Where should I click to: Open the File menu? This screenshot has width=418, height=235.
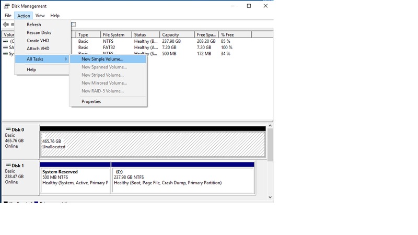8,16
